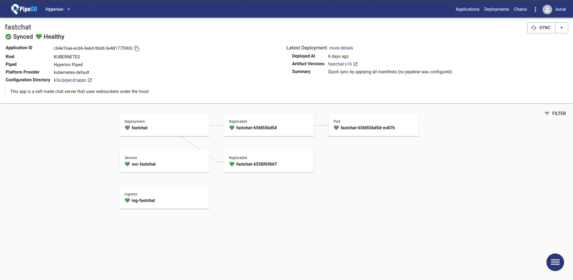The image size is (573, 280).
Task: Copy the Application ID
Action: click(x=137, y=49)
